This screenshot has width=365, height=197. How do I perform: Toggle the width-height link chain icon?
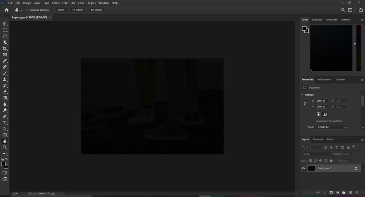click(x=305, y=104)
